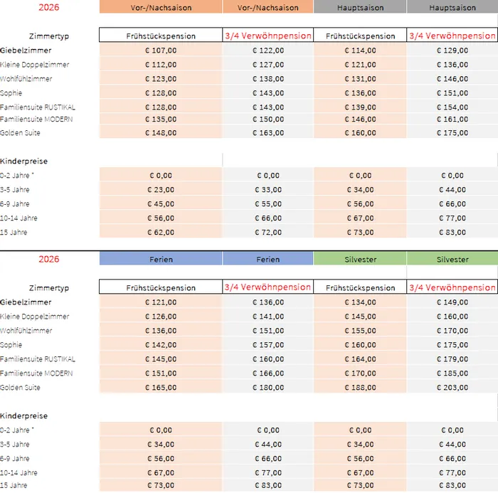
Task: Click the Frühstückspension header below blue Ferien
Action: click(x=160, y=287)
